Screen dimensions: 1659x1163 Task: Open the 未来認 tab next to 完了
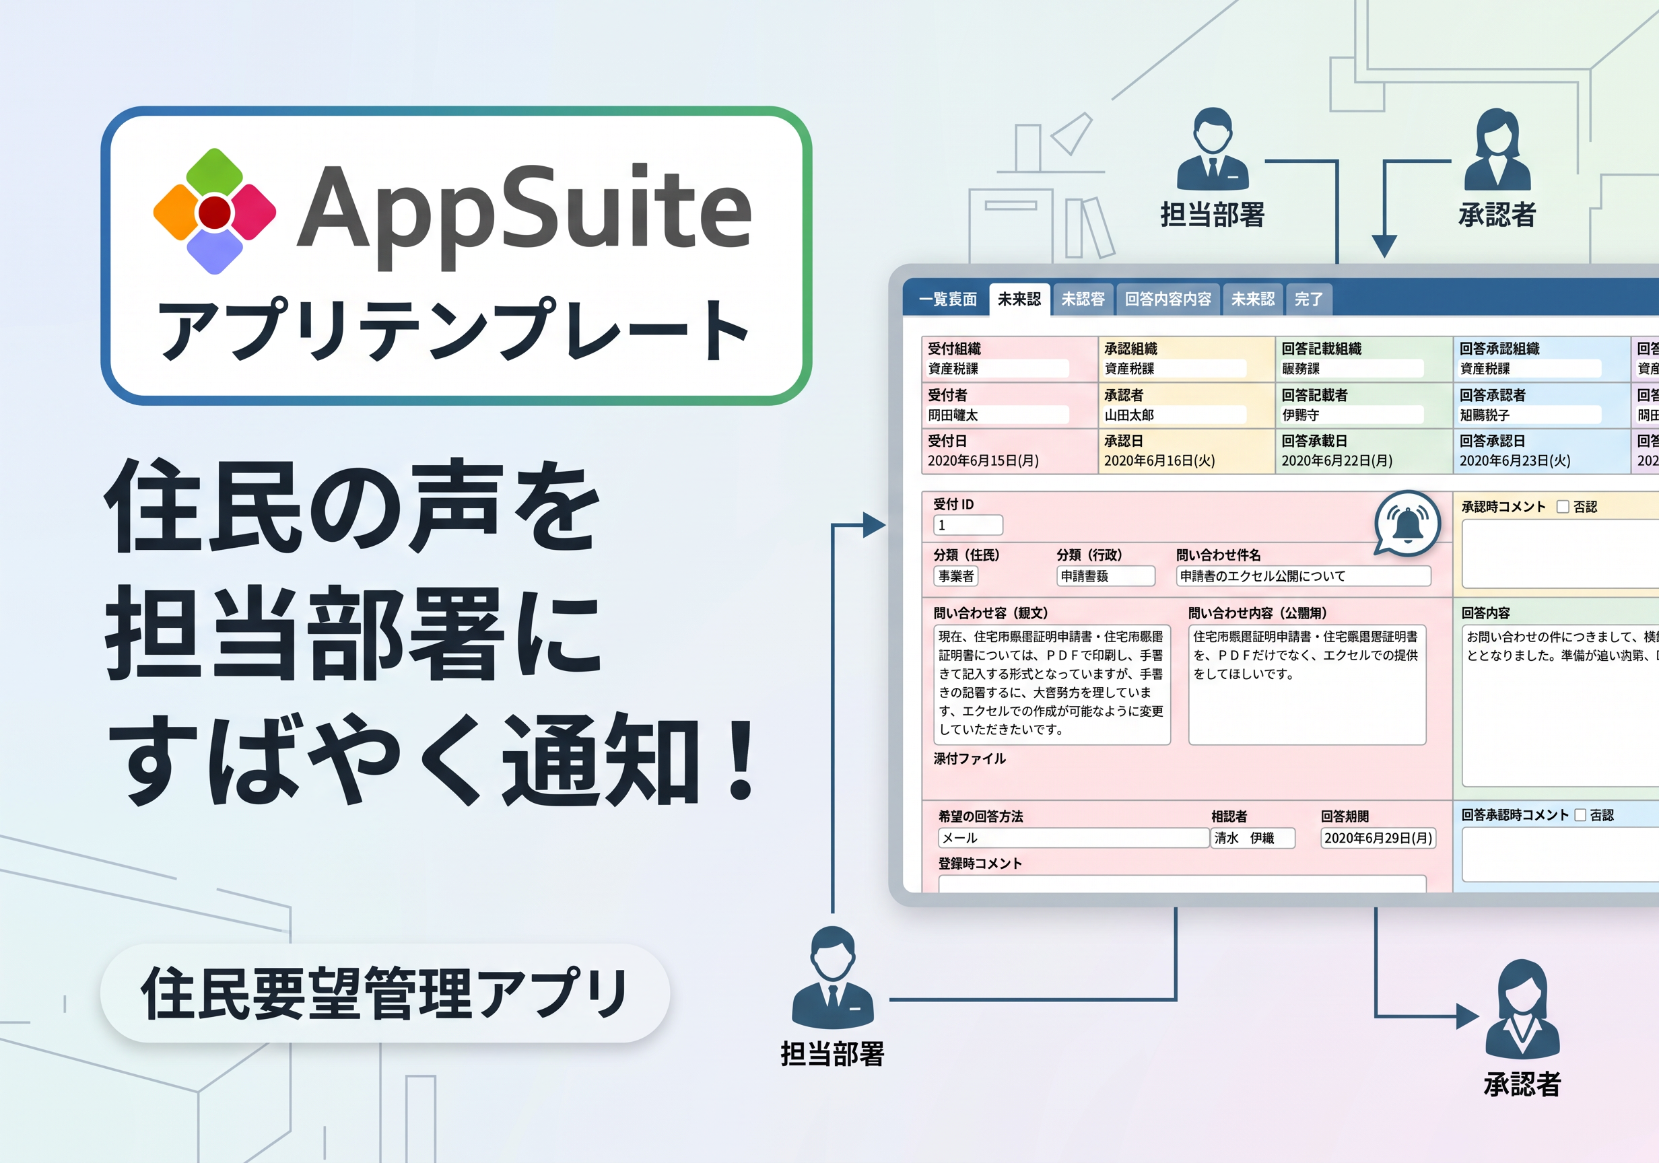(1253, 299)
